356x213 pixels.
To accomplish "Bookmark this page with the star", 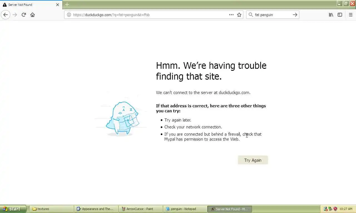I will pos(239,15).
